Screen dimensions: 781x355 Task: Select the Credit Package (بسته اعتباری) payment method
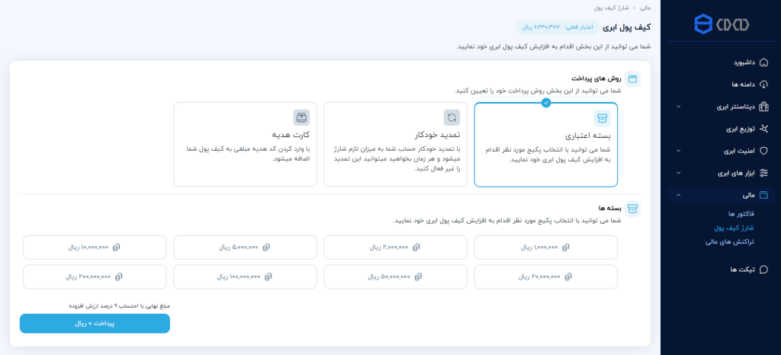coord(546,145)
